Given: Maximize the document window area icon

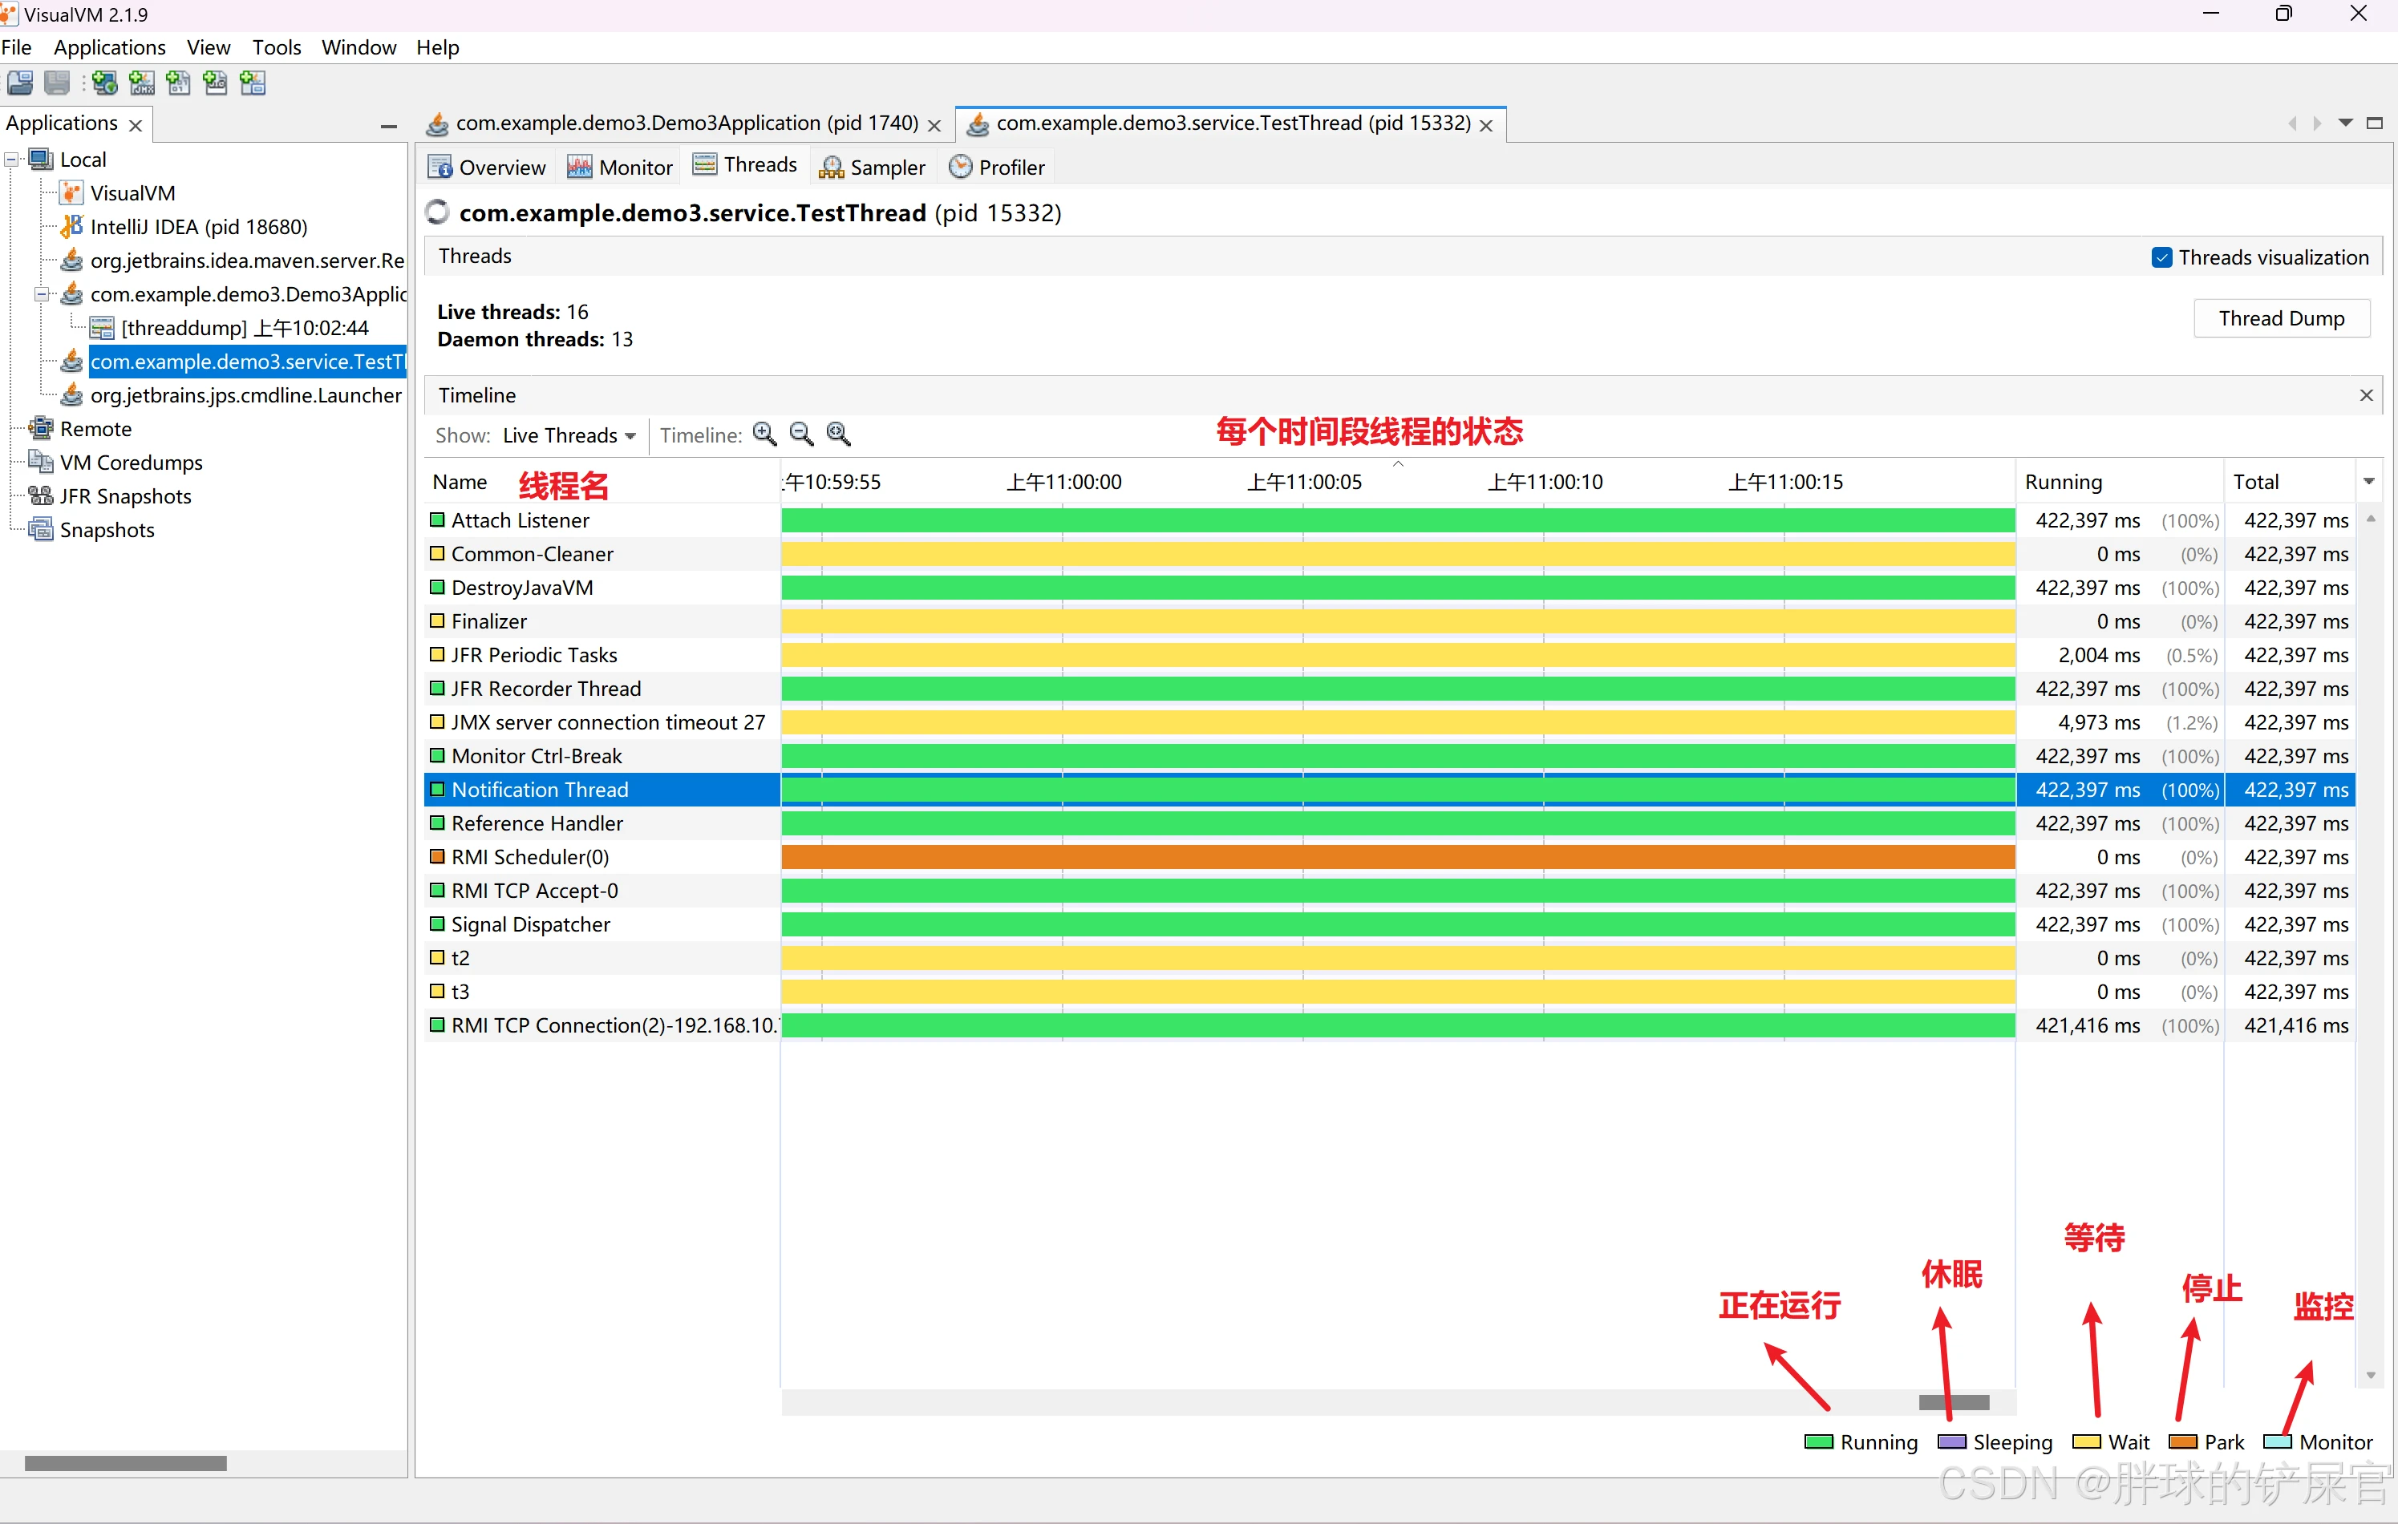Looking at the screenshot, I should [x=2375, y=123].
